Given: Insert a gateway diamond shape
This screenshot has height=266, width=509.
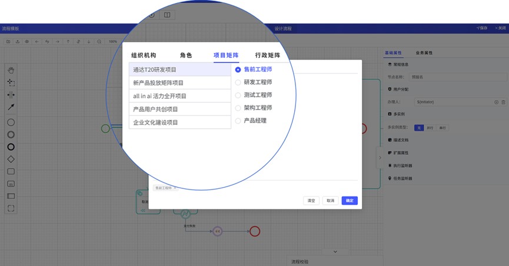Looking at the screenshot, I should (x=11, y=159).
